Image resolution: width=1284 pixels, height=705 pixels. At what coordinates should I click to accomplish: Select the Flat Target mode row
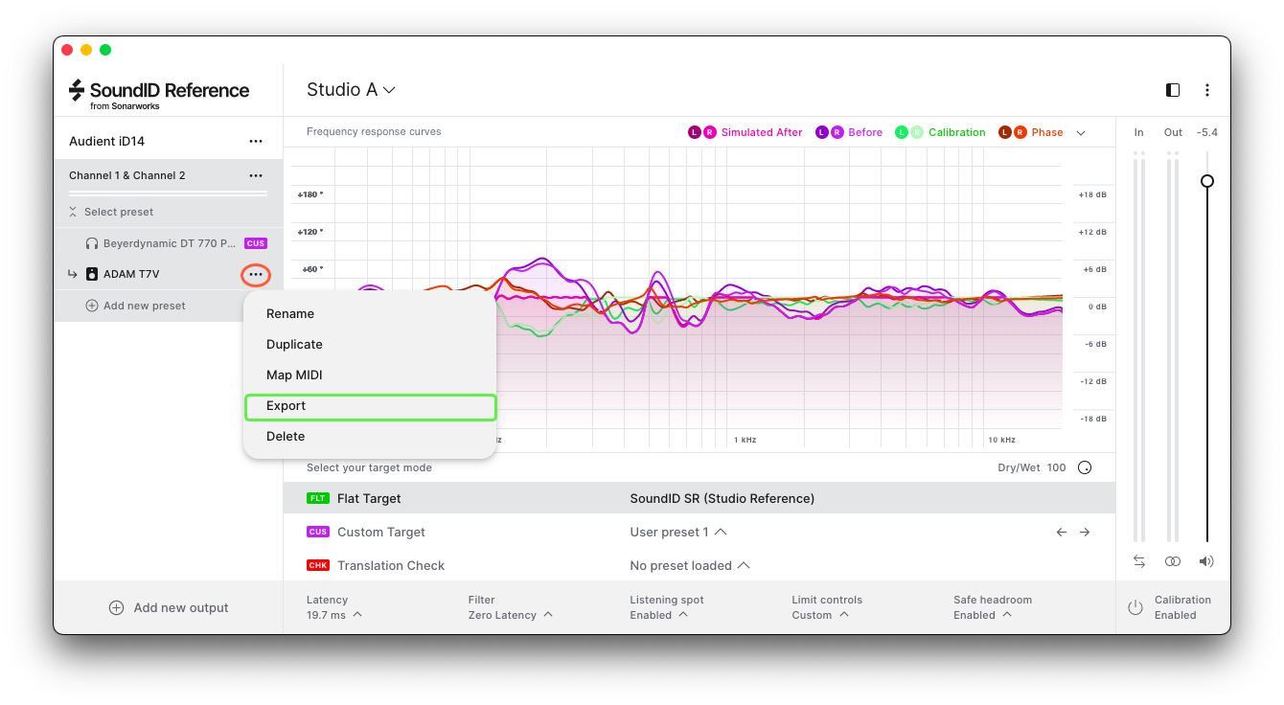tap(699, 499)
